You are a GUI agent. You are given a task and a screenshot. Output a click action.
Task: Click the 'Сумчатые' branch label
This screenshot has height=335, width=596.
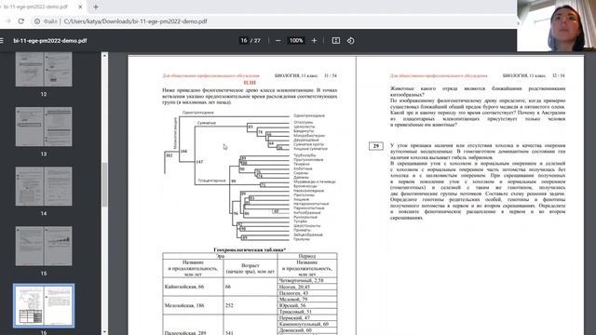tap(207, 123)
